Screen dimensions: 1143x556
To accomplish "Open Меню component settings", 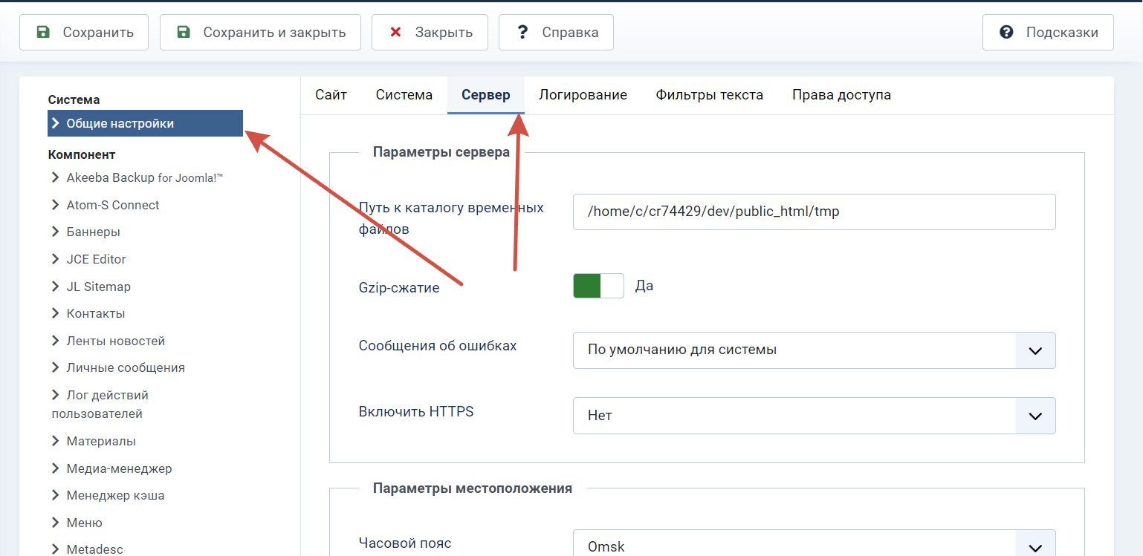I will click(x=85, y=523).
